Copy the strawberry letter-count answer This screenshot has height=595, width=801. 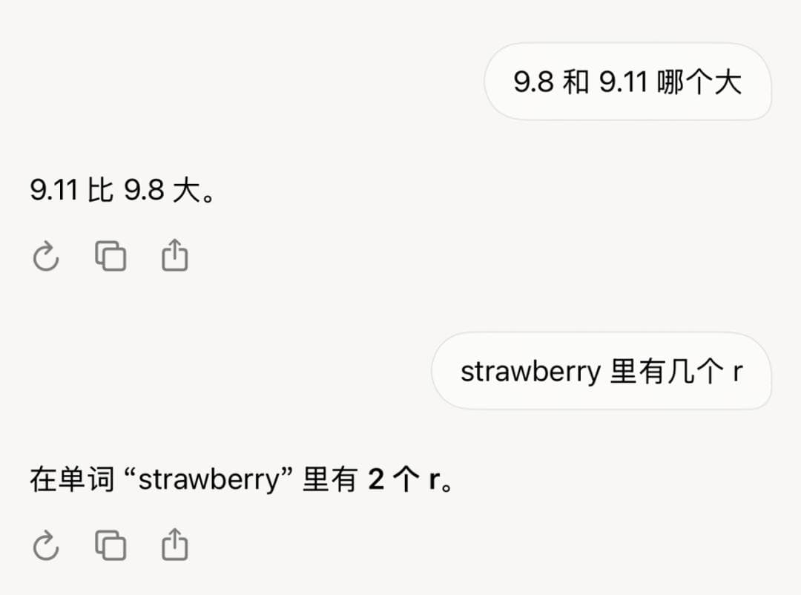tap(111, 546)
